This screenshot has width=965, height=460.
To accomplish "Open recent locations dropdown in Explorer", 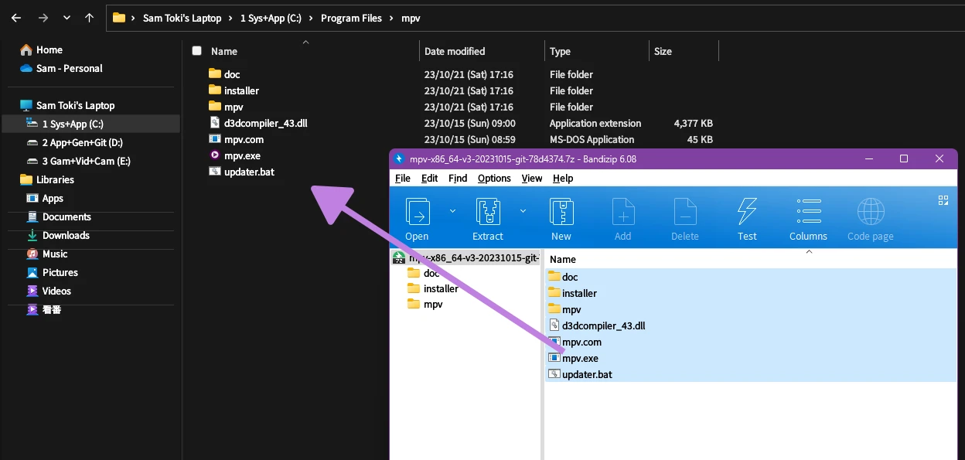I will coord(66,18).
